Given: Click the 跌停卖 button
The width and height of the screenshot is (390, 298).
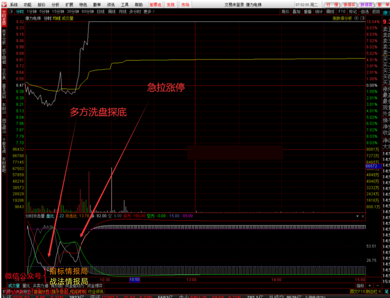Looking at the screenshot, I should pyautogui.click(x=367, y=5).
